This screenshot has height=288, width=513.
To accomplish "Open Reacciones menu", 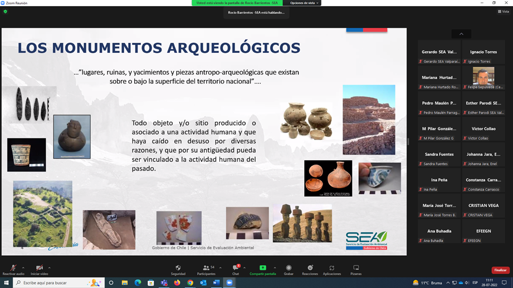I will tap(310, 269).
